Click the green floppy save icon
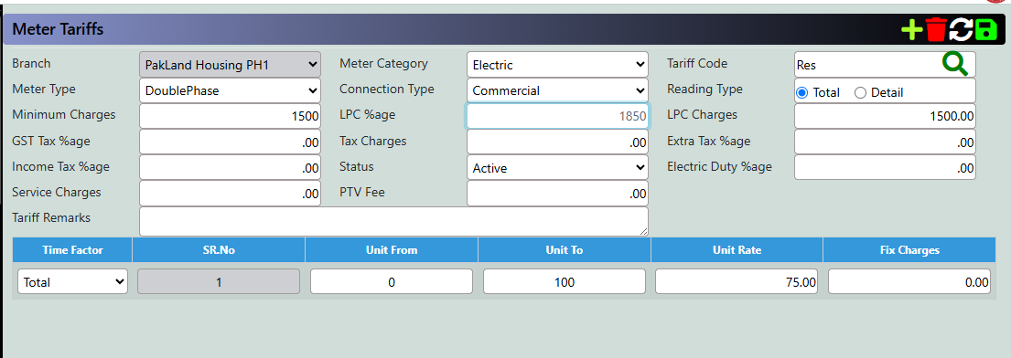Image resolution: width=1011 pixels, height=358 pixels. click(x=985, y=29)
